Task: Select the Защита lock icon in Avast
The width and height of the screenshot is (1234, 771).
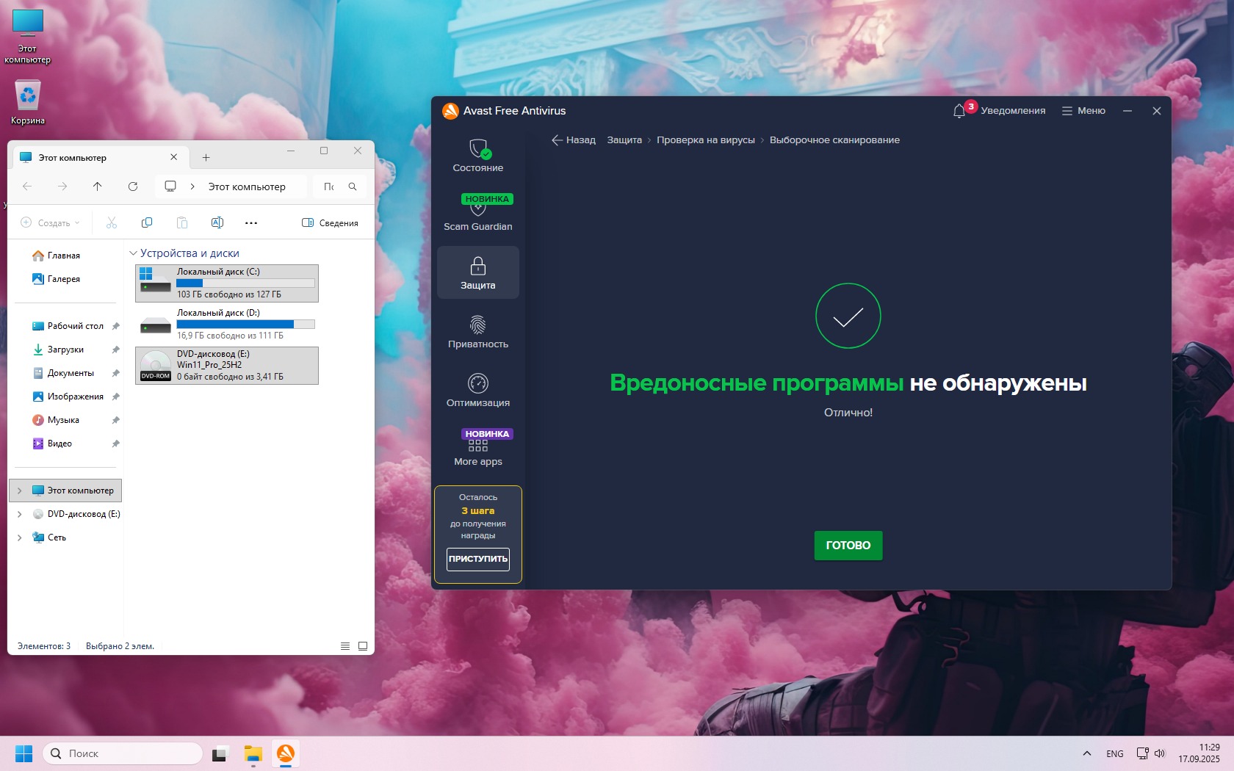Action: click(478, 272)
